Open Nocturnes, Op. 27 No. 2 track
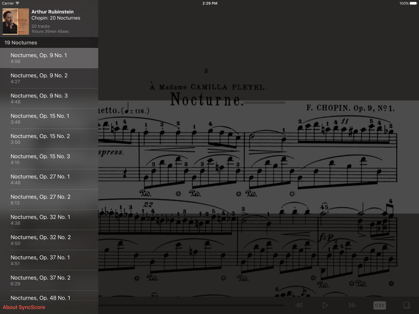 tap(49, 200)
